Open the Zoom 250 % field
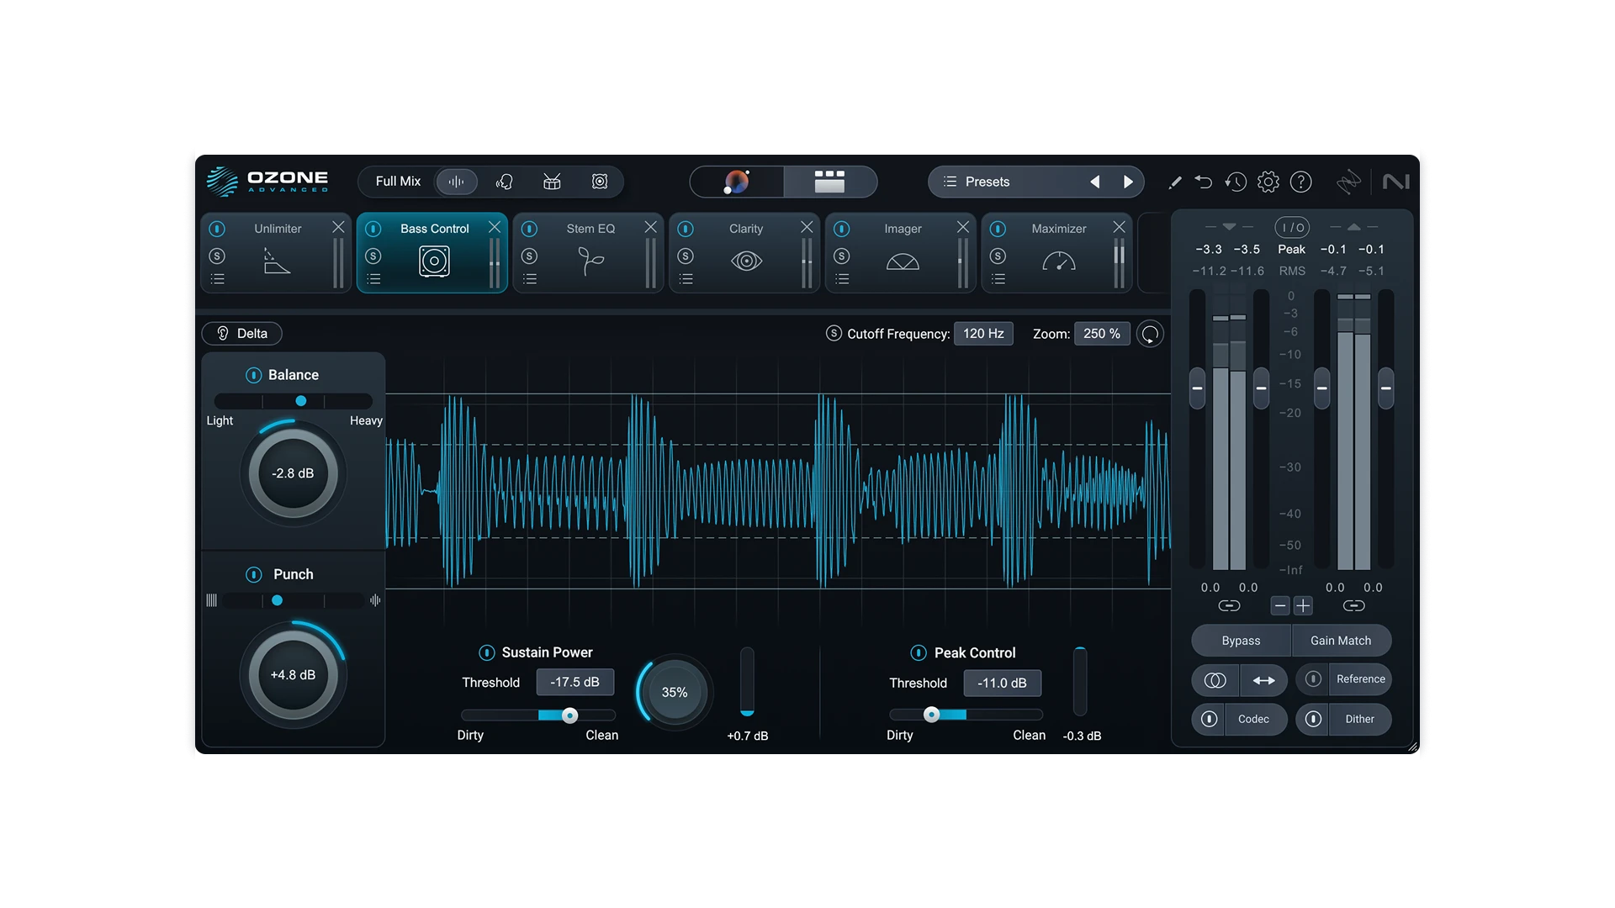 [1101, 334]
